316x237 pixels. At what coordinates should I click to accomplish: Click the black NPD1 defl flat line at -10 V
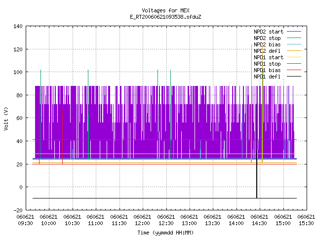point(164,198)
